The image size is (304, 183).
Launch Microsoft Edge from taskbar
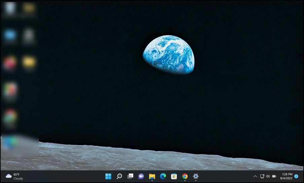[x=163, y=176]
